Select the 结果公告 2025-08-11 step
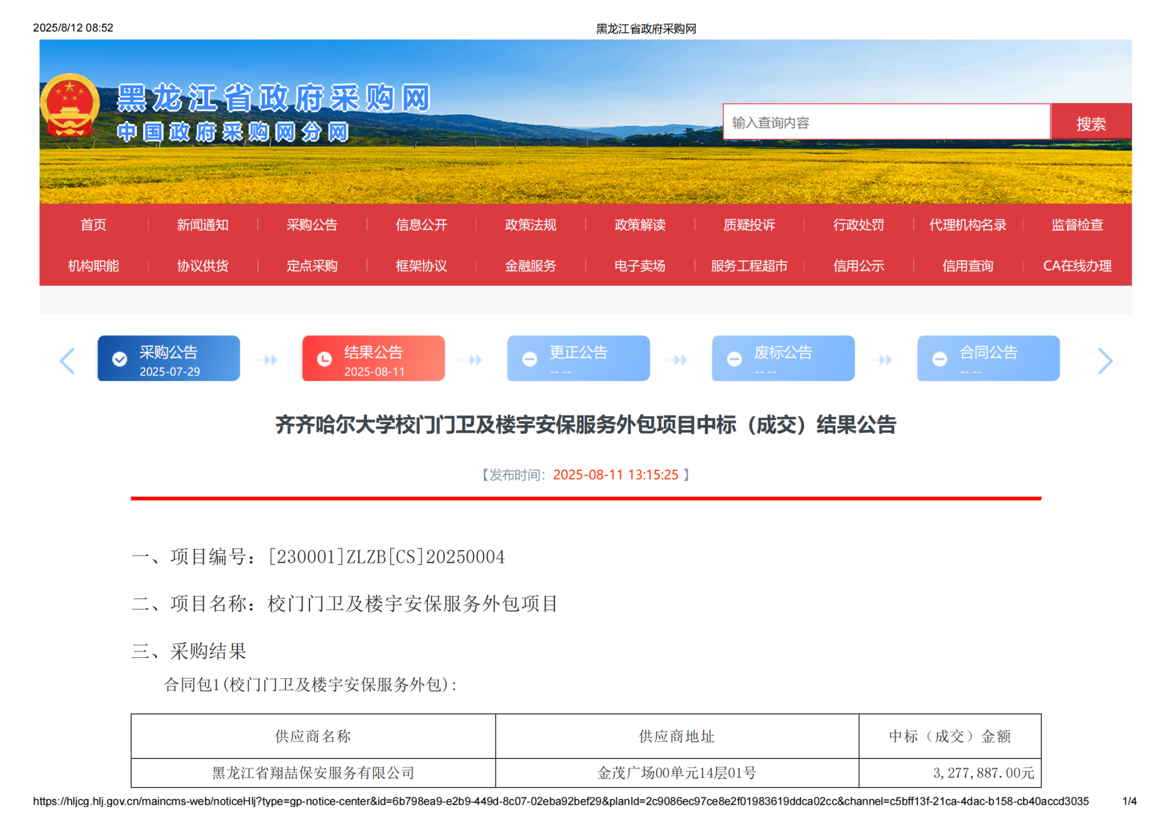 (373, 359)
